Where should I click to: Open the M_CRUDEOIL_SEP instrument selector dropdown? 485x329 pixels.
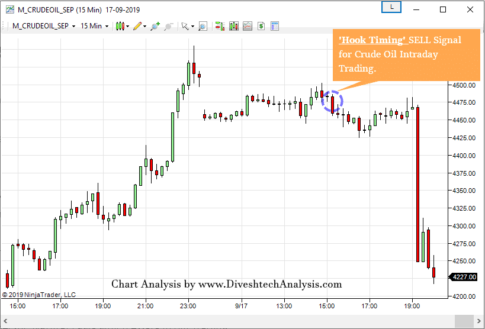coord(44,26)
